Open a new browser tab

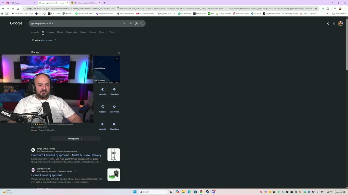coord(104,3)
